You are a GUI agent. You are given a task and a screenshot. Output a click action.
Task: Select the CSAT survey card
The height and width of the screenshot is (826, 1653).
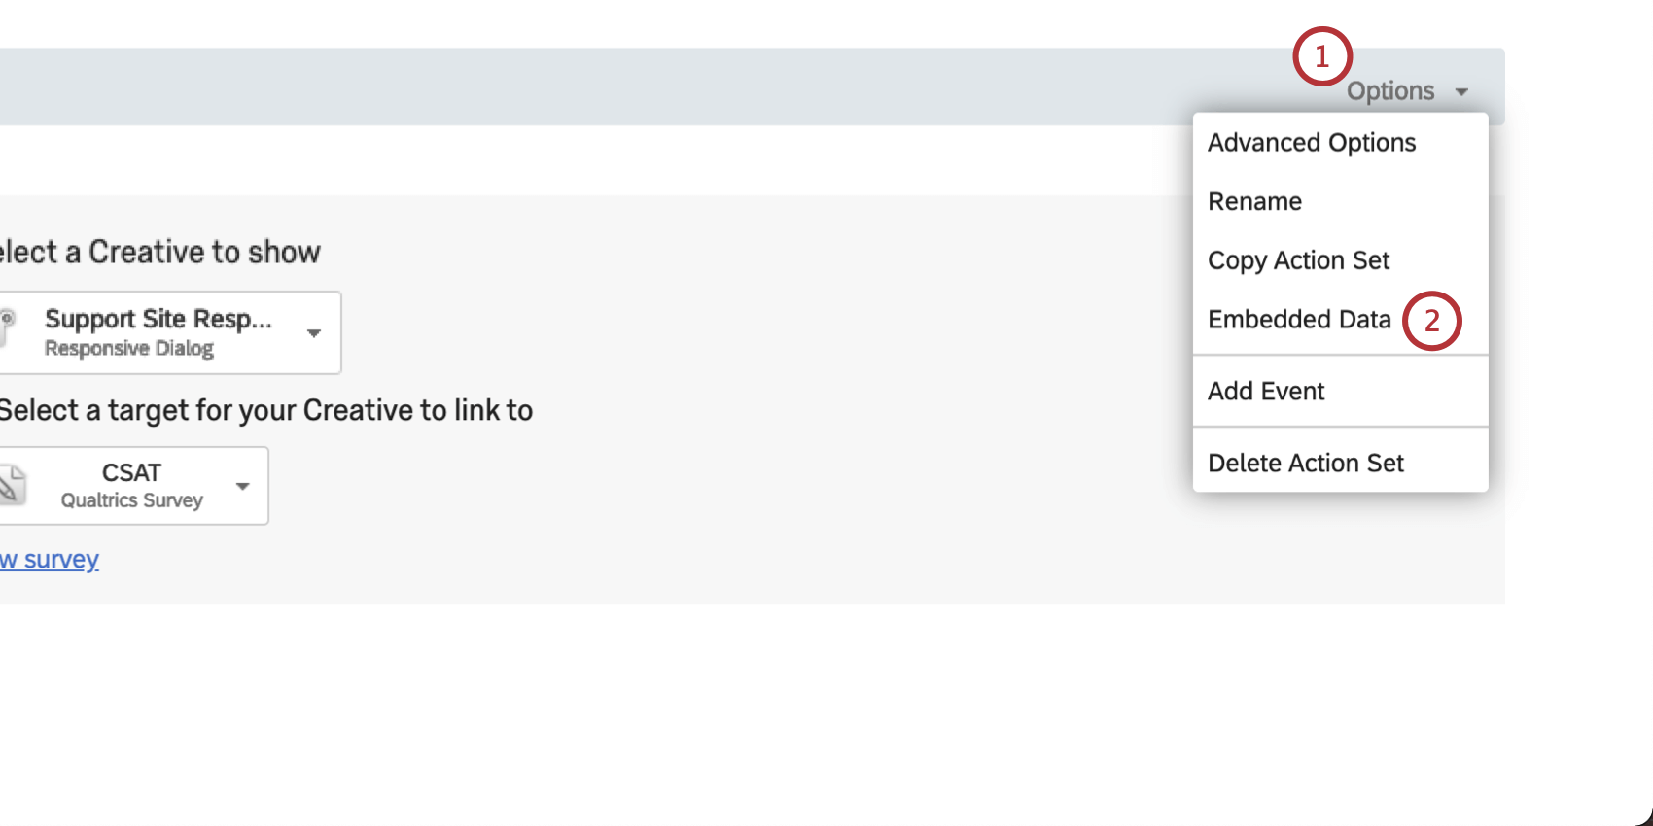pyautogui.click(x=131, y=486)
